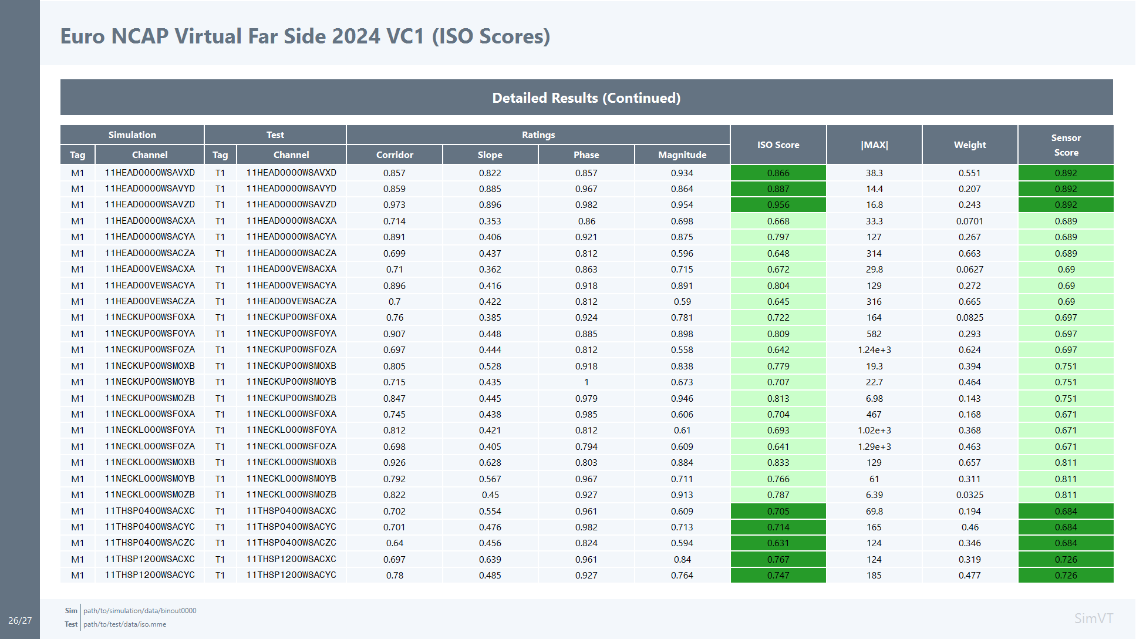Click the Magnitude ratings column header

click(x=682, y=154)
